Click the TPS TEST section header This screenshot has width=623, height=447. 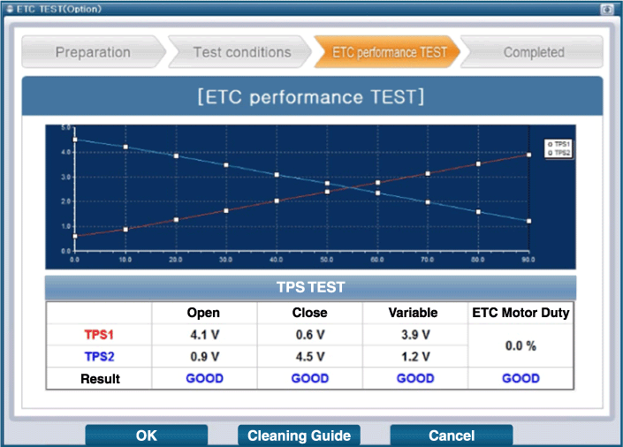(311, 287)
